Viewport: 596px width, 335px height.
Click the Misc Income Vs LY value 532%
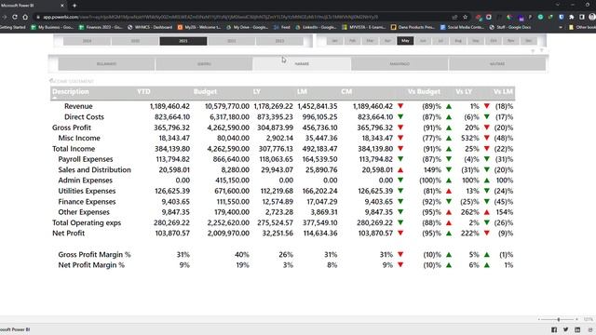469,139
